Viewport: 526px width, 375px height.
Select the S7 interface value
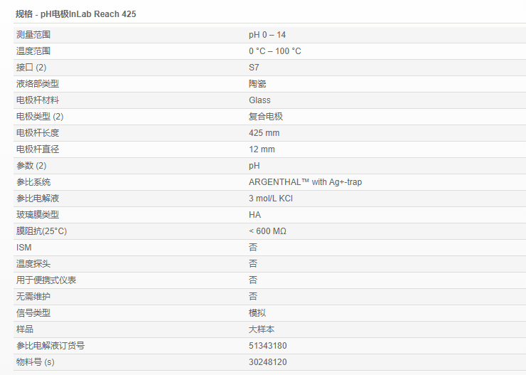pyautogui.click(x=254, y=68)
